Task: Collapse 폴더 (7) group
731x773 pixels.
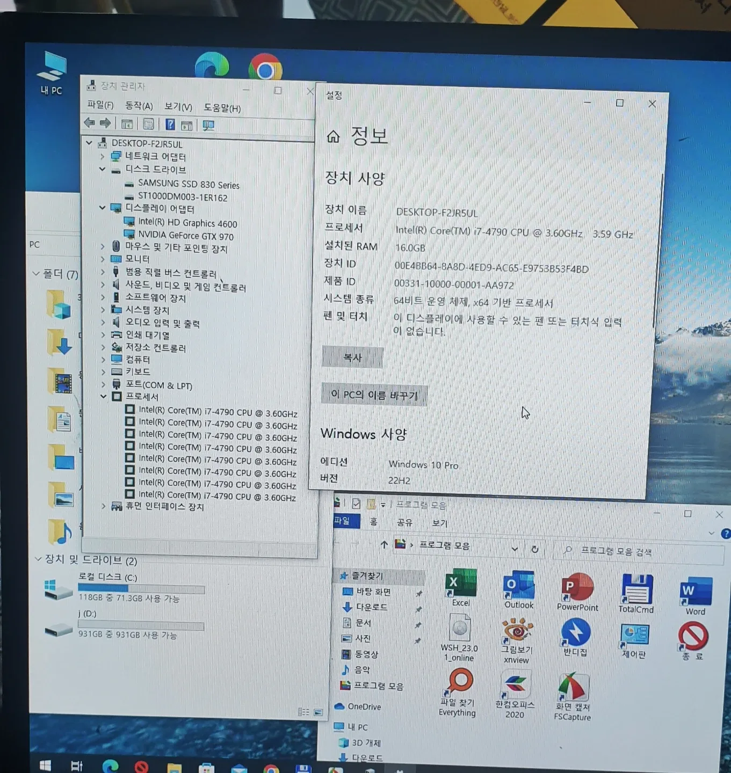Action: (35, 273)
